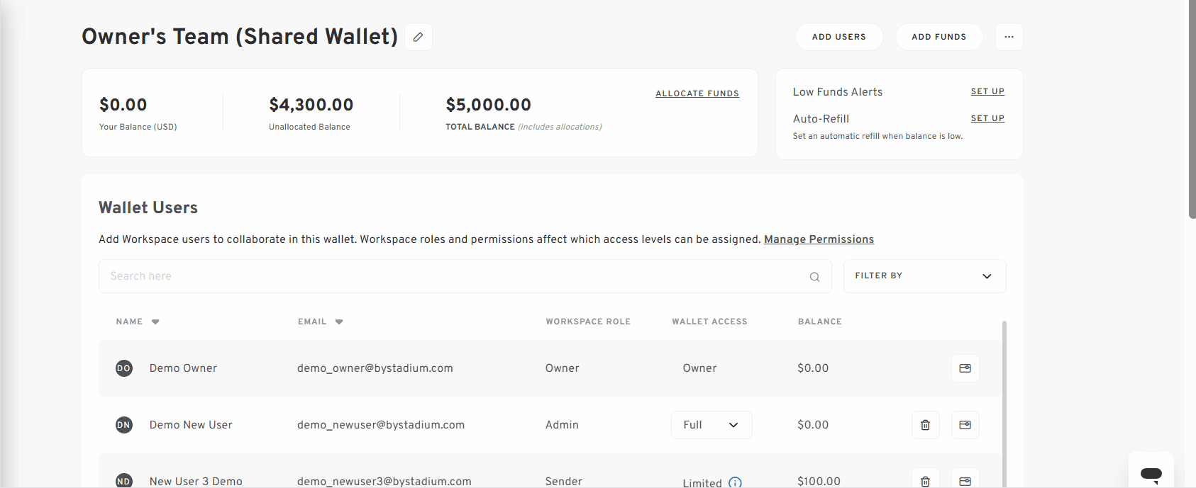Delete New User 3 Demo with trash icon

click(925, 481)
